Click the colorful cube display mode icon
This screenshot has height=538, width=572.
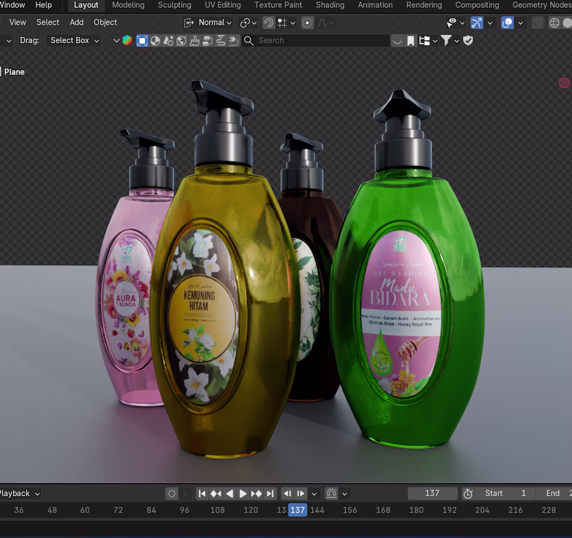[127, 41]
